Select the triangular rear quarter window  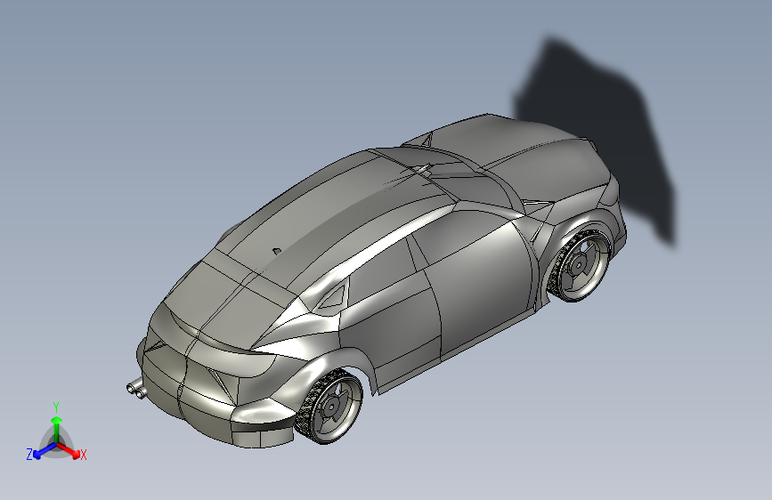click(334, 296)
